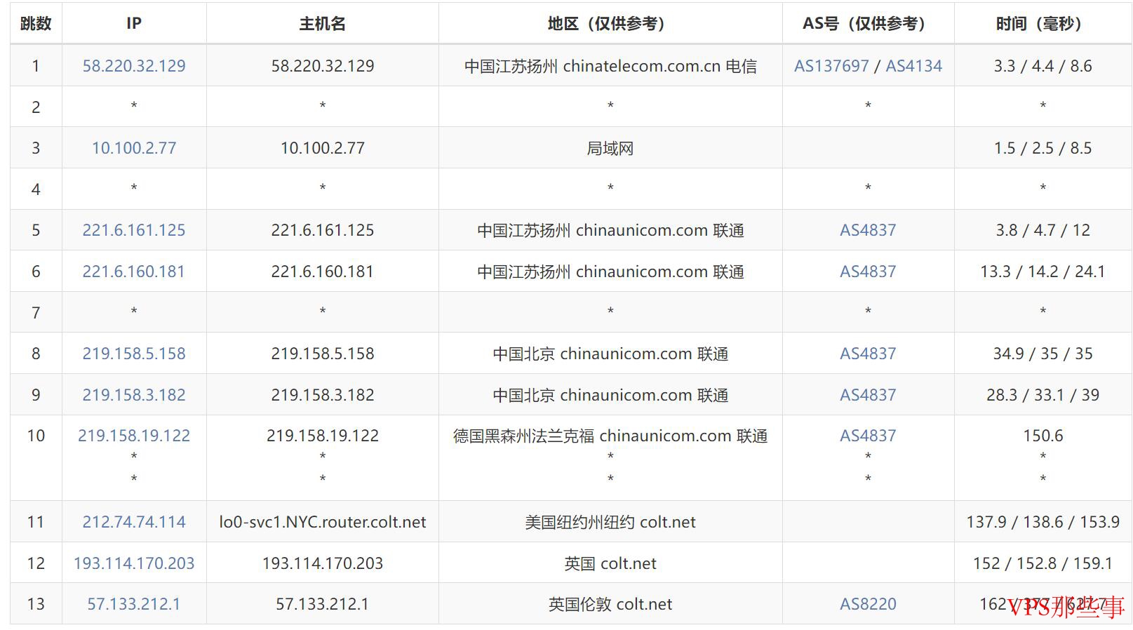The image size is (1133, 630).
Task: Select time value 1.5 / 2.5 / 8.5
Action: [x=1043, y=148]
